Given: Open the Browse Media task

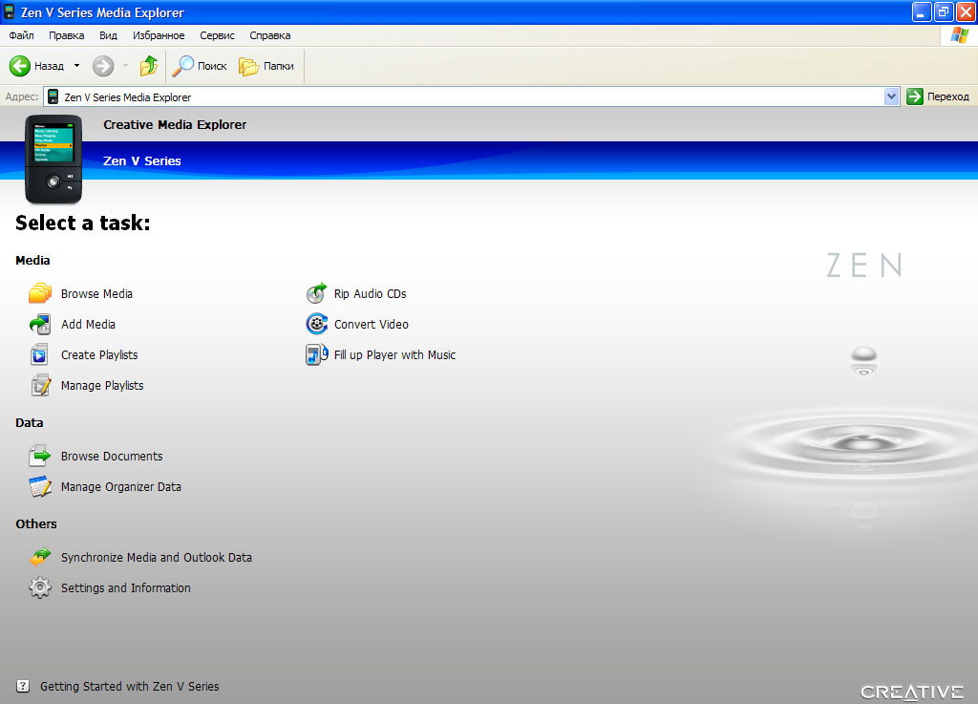Looking at the screenshot, I should point(96,293).
